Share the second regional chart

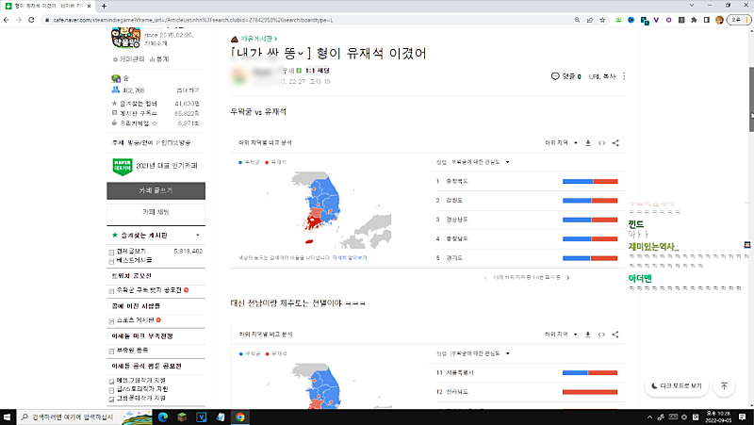pos(615,335)
